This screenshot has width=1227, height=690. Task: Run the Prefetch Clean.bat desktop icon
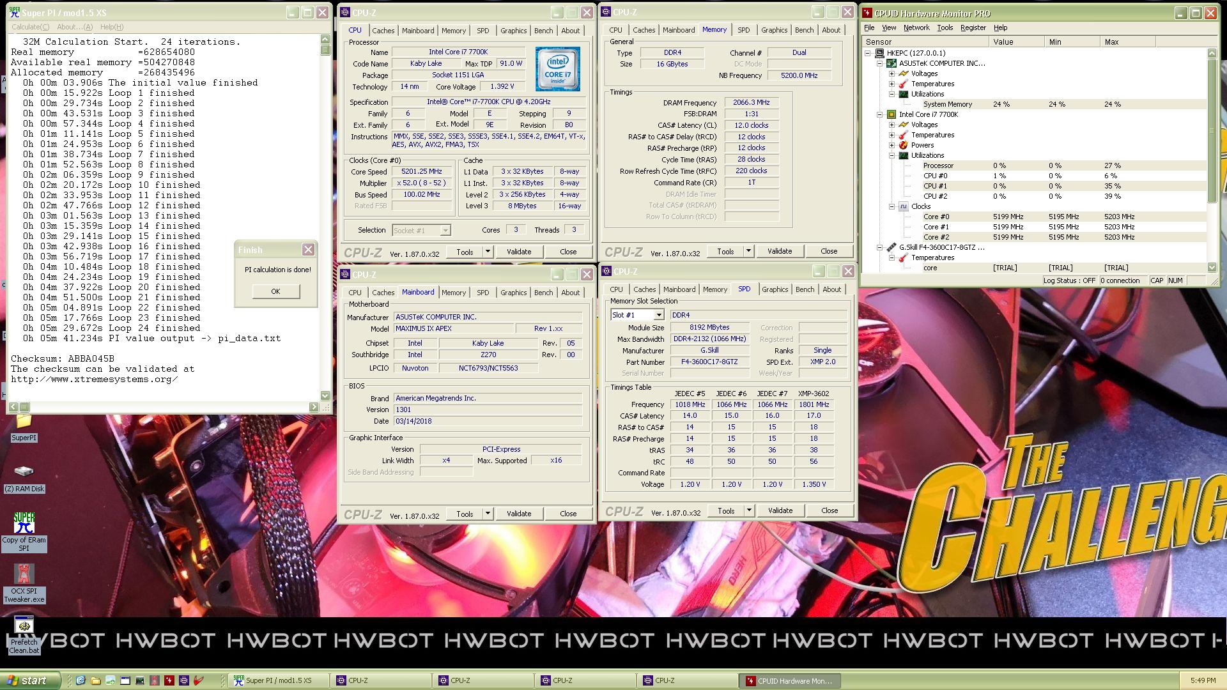24,634
